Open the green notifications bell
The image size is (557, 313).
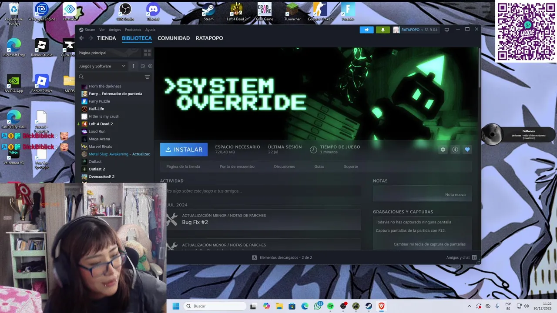[x=383, y=30]
